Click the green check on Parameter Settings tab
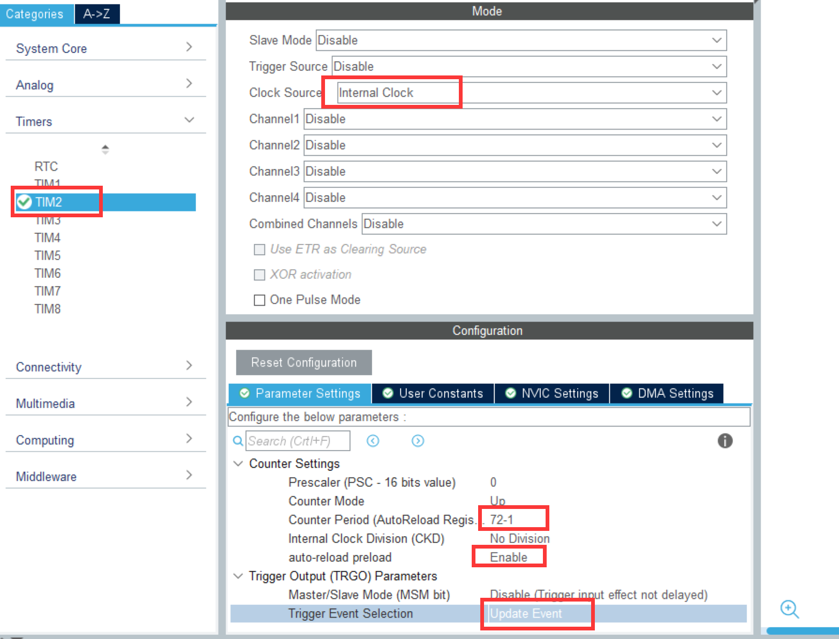 tap(245, 393)
